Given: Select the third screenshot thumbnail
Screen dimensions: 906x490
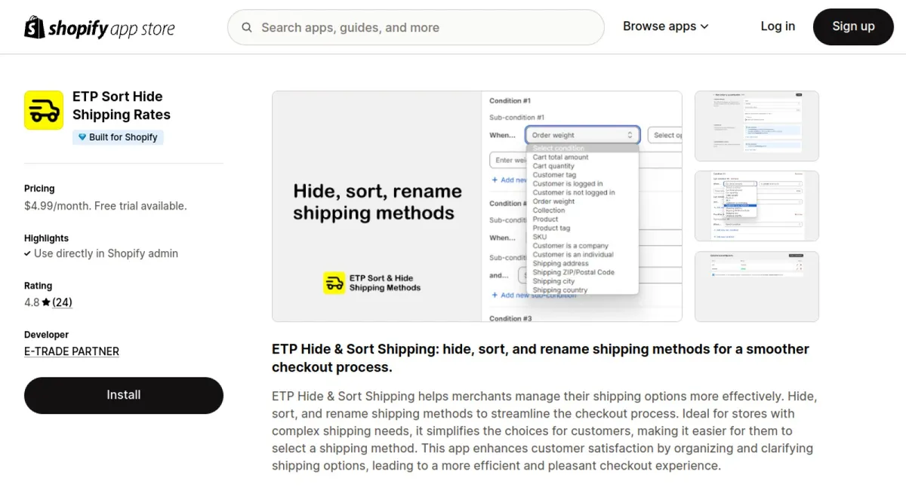Looking at the screenshot, I should coord(757,286).
